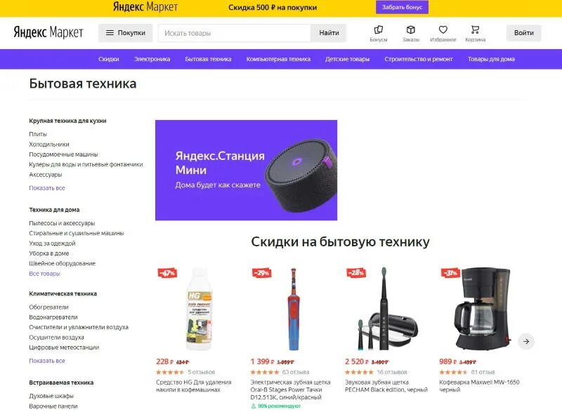Open Все товары under Техника для дома
The height and width of the screenshot is (412, 562).
44,274
